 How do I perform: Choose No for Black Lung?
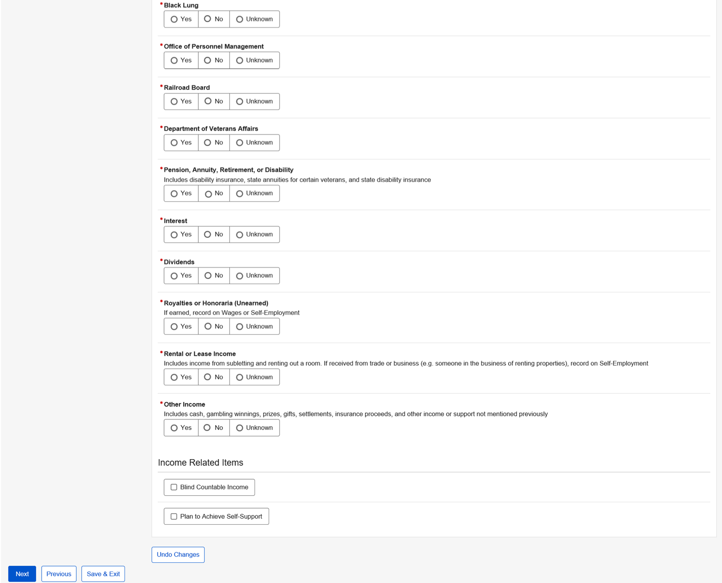207,19
